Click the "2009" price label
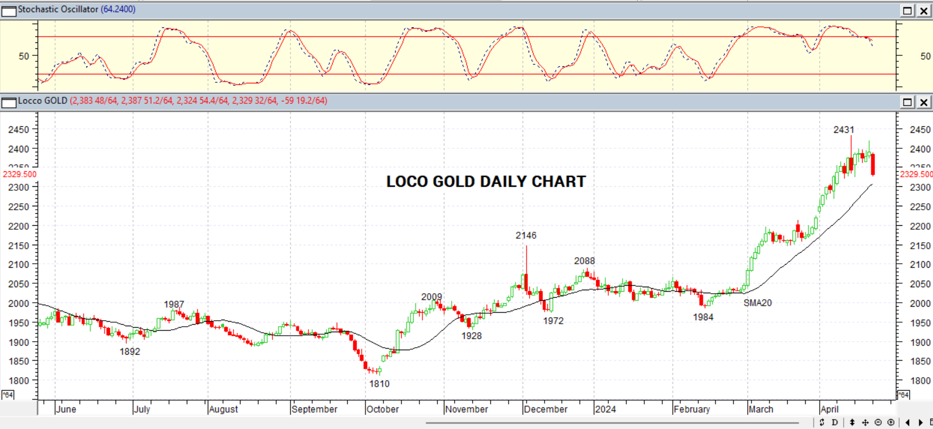The width and height of the screenshot is (933, 429). pos(431,297)
